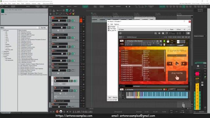Select VST: ReaDelay (Cockos) in plugin list
Screen dimensions: 210x118
click(25, 36)
